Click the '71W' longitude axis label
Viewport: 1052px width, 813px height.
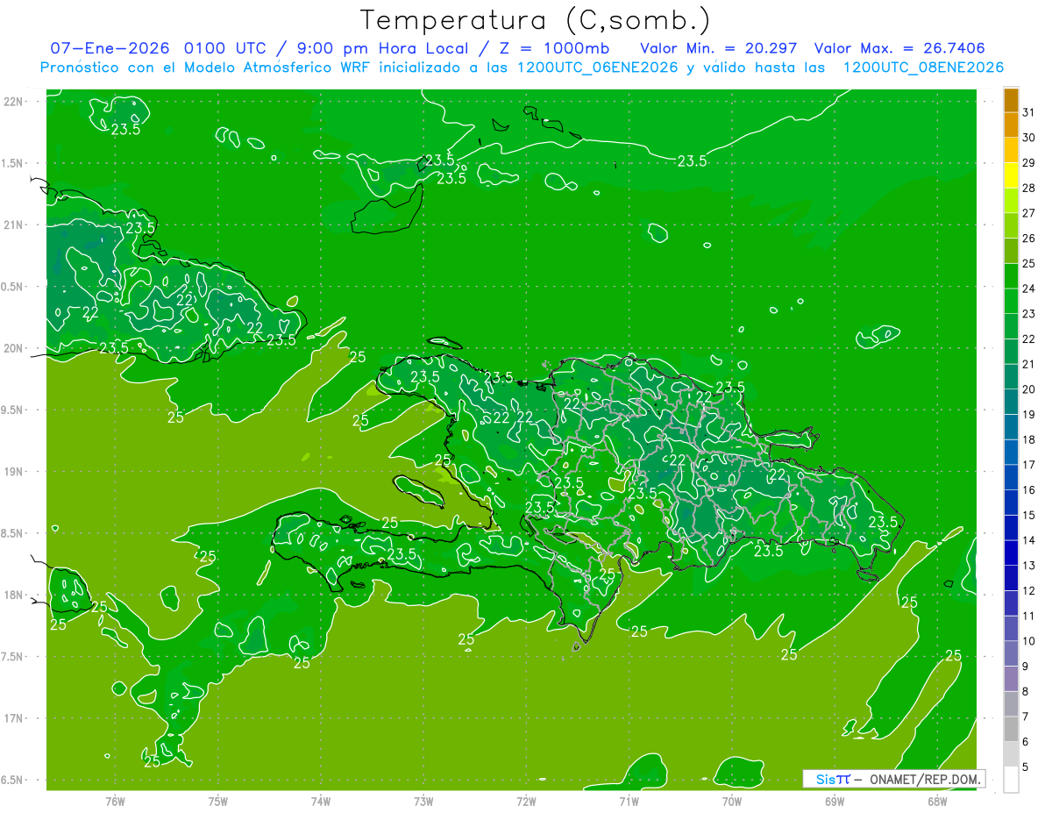[629, 802]
